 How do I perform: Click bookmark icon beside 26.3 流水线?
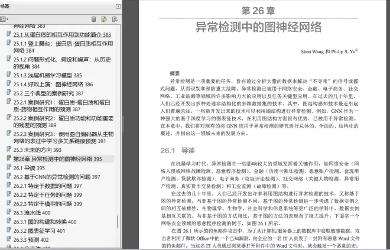[x=9, y=213]
